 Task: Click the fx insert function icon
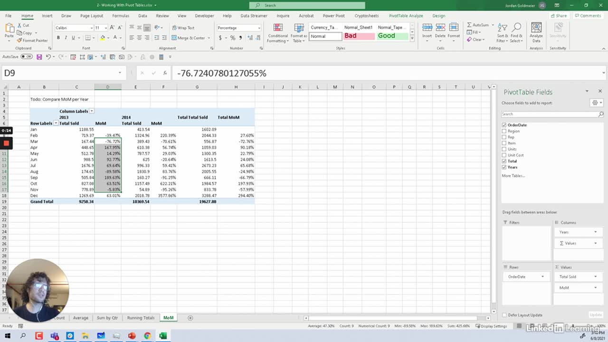tap(165, 73)
